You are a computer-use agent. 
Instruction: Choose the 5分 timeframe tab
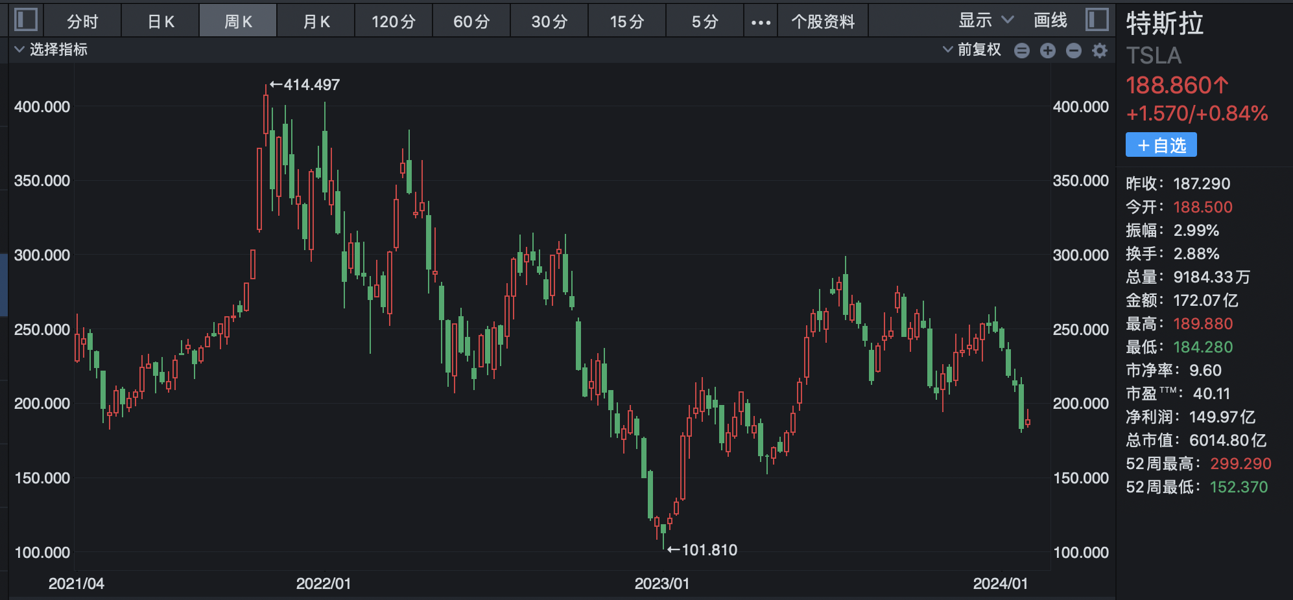click(705, 22)
